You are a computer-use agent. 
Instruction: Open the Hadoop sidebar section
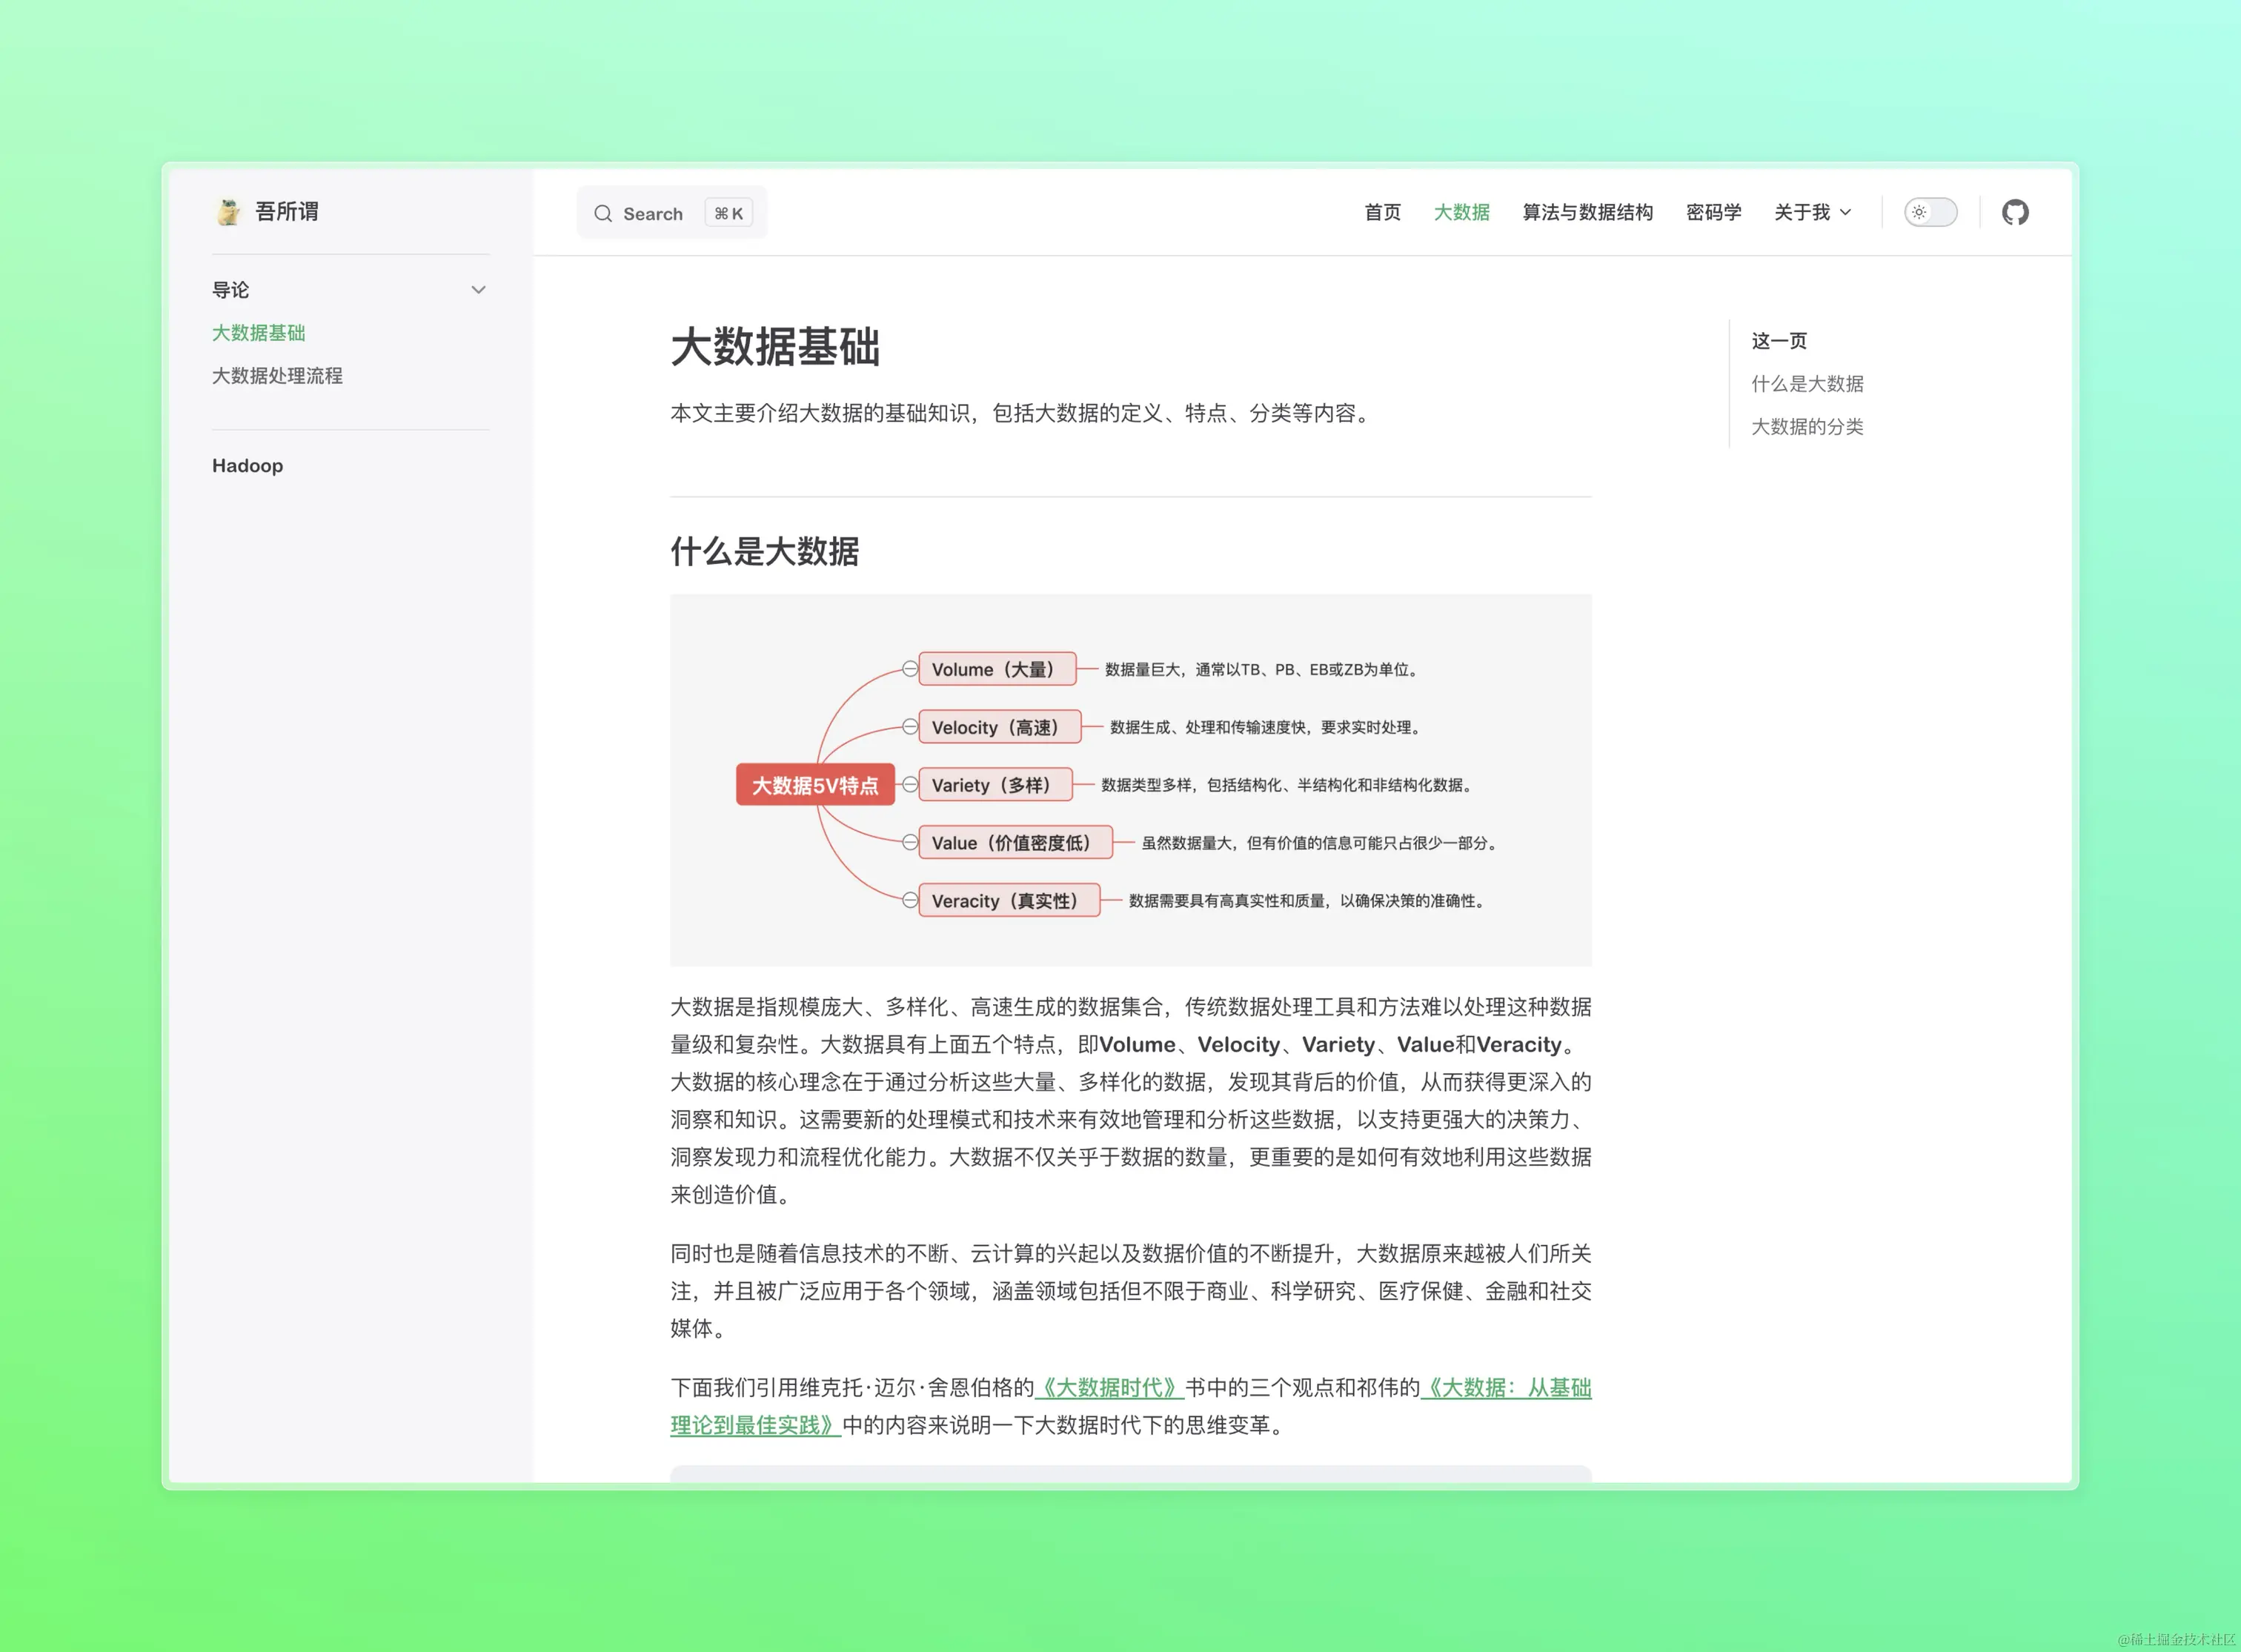(x=248, y=466)
